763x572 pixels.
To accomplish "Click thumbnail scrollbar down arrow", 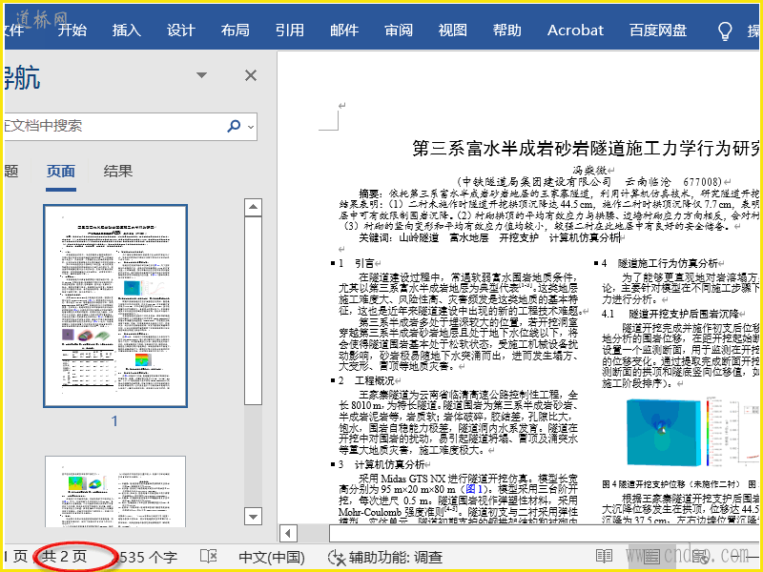I will tap(253, 516).
